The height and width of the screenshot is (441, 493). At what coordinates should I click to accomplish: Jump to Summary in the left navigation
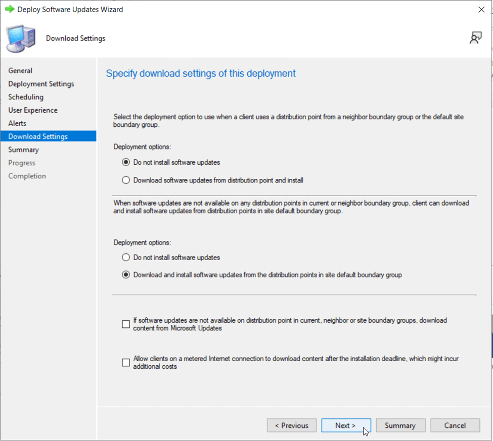pos(23,150)
